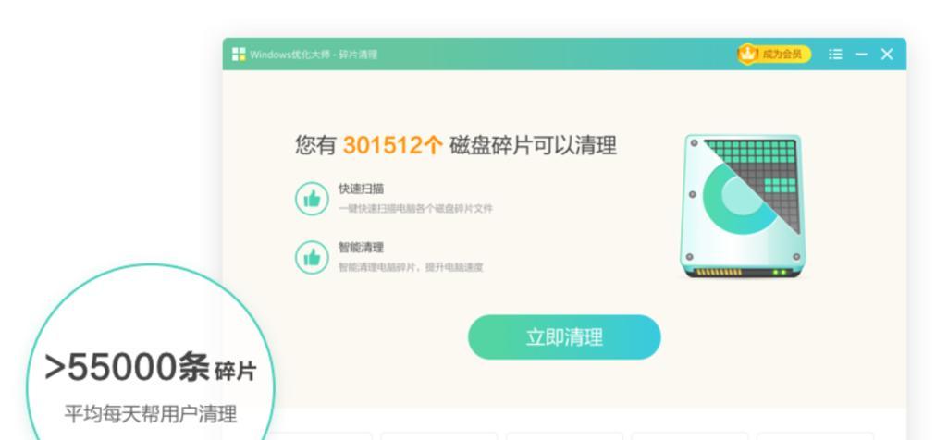The width and height of the screenshot is (948, 440).
Task: Click the >55000条 碎片 statistic
Action: point(151,368)
